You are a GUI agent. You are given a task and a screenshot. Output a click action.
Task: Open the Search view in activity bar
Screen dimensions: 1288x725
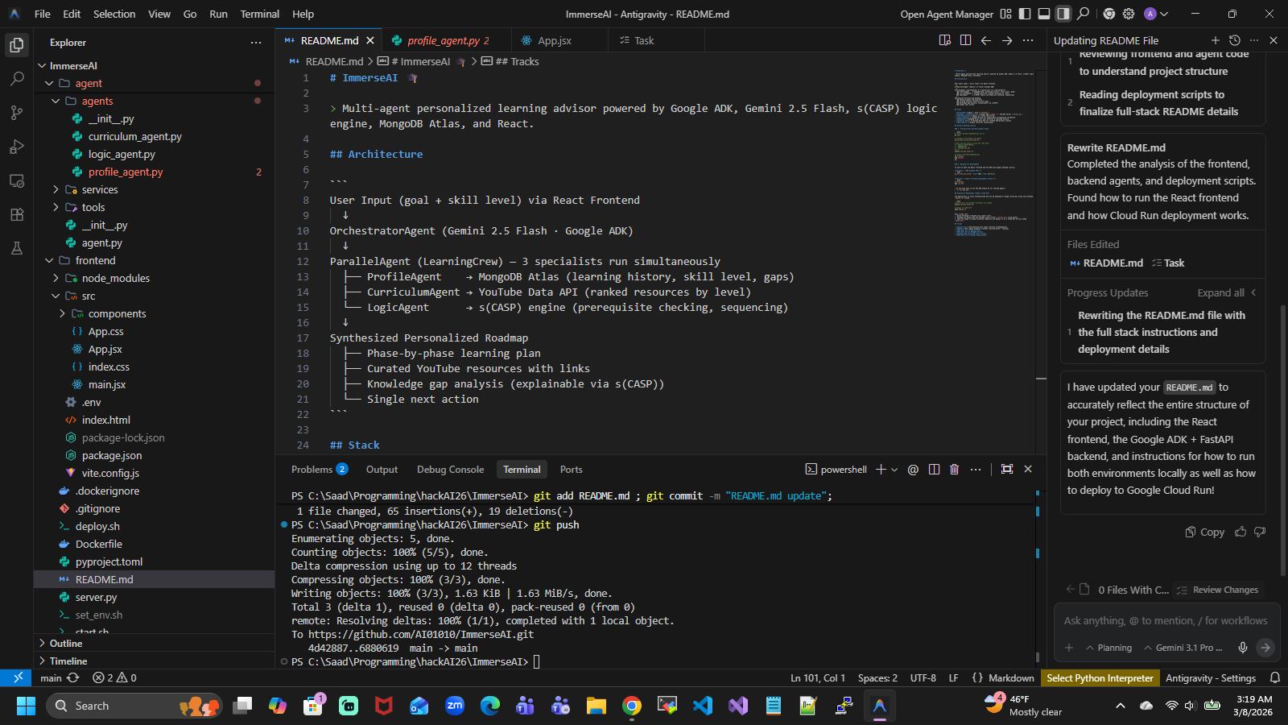(17, 79)
